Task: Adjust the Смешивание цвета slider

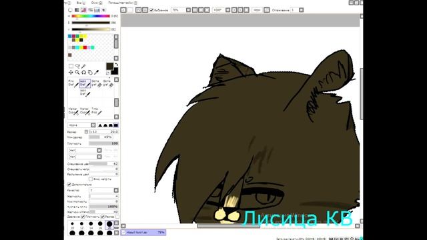Action: 104,164
